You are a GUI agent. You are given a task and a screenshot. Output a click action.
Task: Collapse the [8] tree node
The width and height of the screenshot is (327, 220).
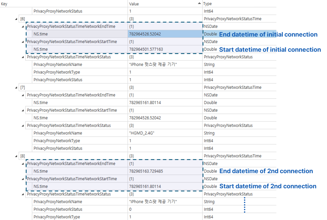(x=16, y=156)
